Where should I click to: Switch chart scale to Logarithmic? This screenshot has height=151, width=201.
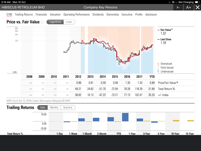point(55,22)
